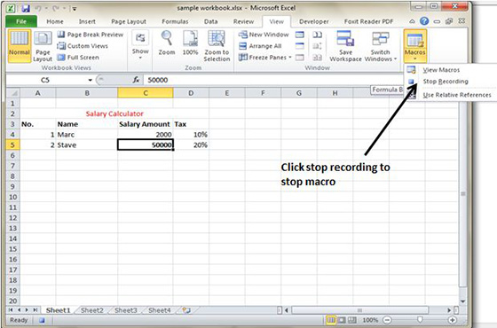Open the Macros dropdown button
The height and width of the screenshot is (328, 497).
pos(415,46)
